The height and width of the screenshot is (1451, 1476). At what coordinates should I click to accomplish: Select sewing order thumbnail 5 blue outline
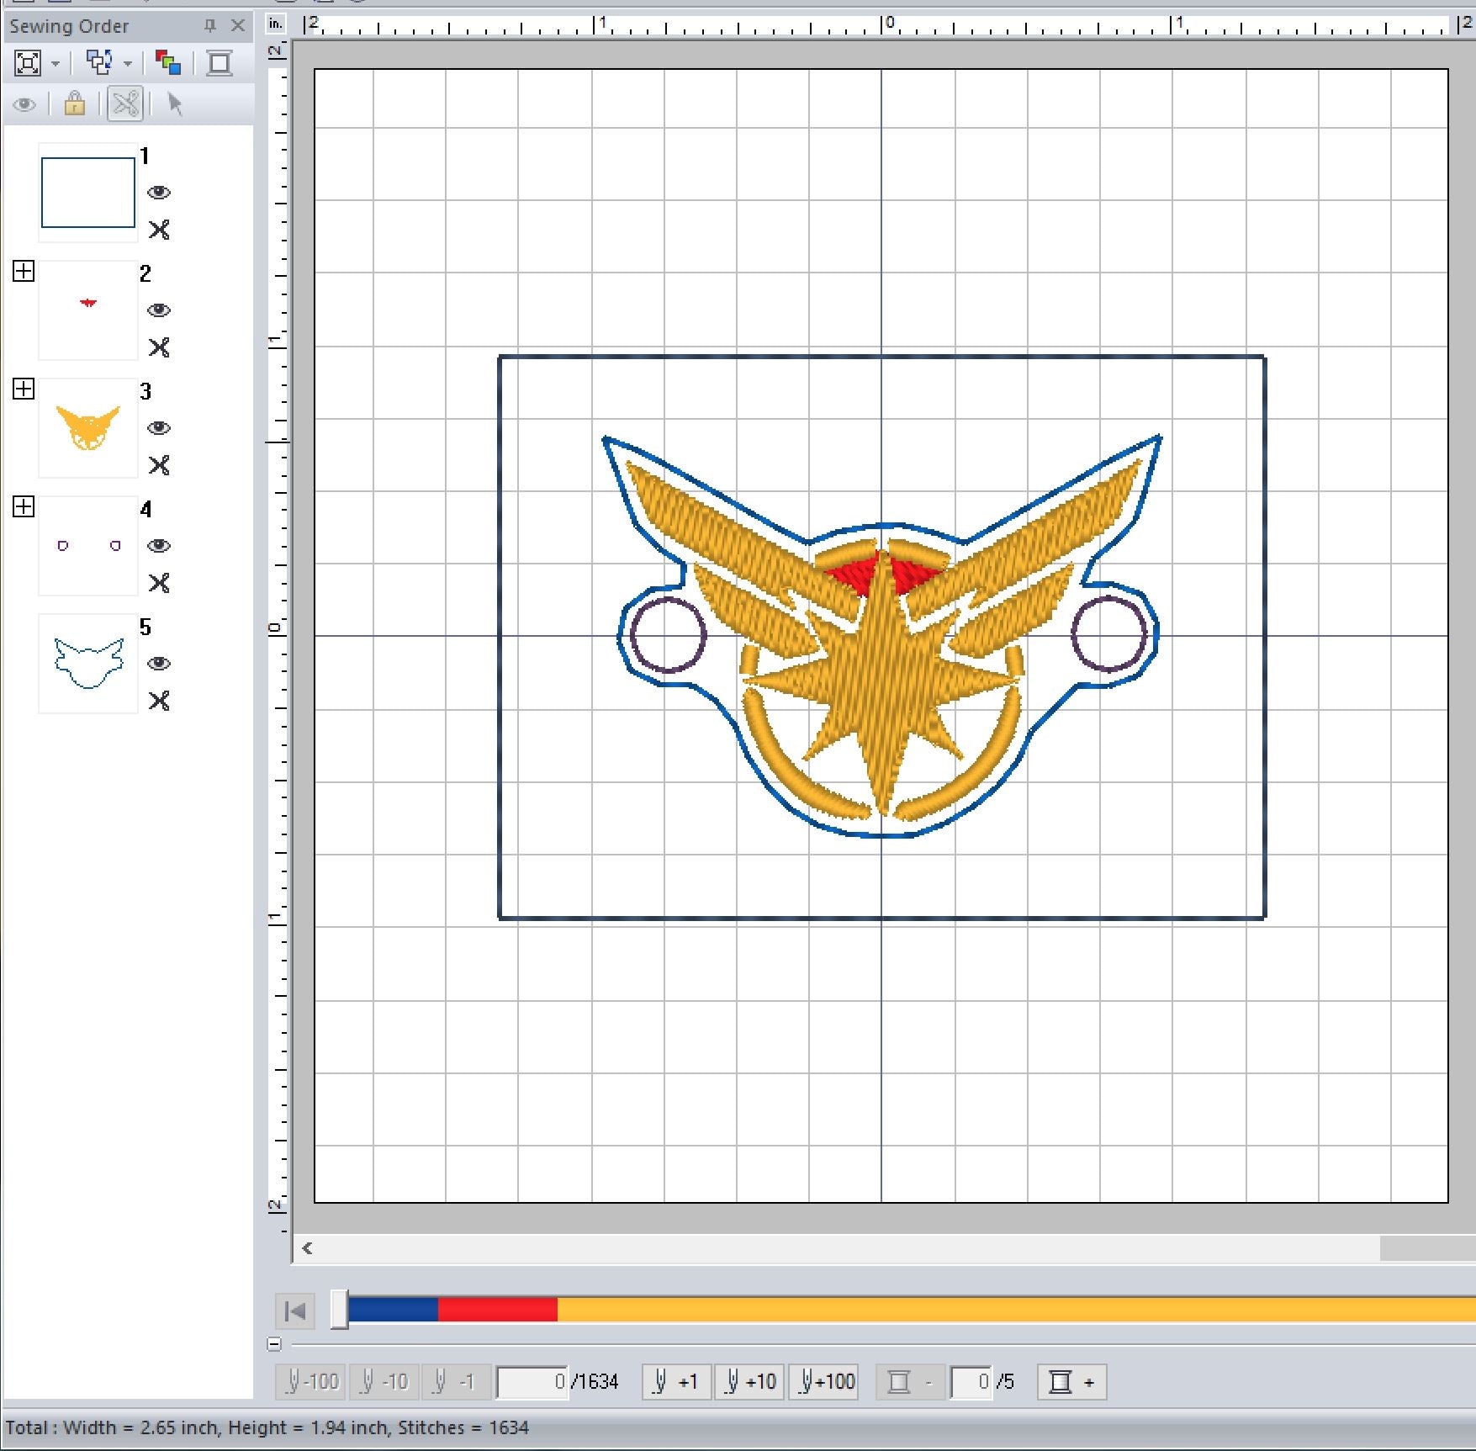click(88, 664)
